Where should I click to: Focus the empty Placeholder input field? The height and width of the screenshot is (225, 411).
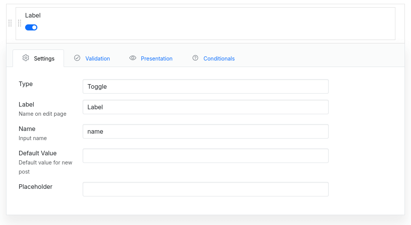205,189
